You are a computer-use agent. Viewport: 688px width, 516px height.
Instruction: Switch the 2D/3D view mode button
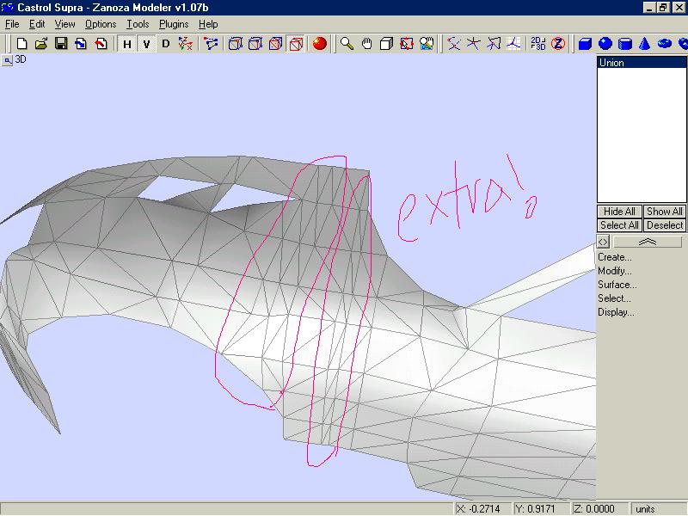pos(538,43)
